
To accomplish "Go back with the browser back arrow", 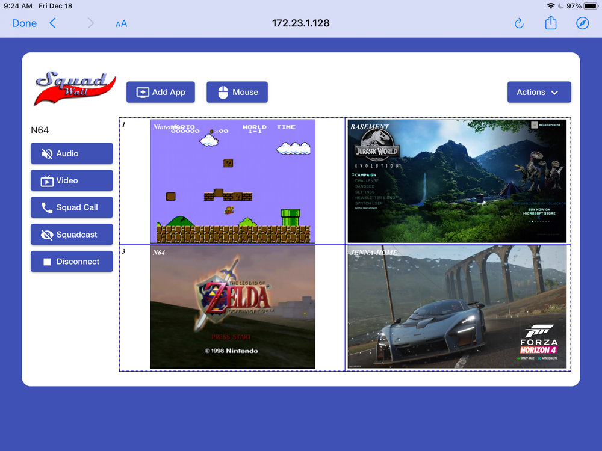I will pos(53,23).
